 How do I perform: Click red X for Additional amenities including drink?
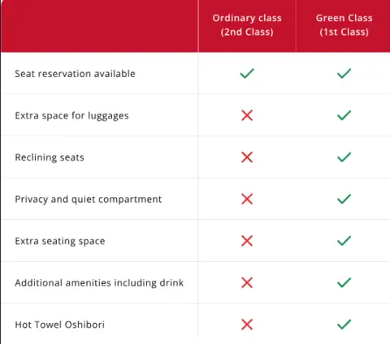coord(247,282)
